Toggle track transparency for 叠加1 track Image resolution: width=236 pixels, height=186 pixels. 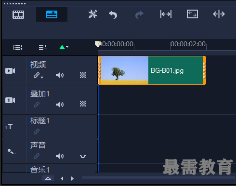(83, 104)
